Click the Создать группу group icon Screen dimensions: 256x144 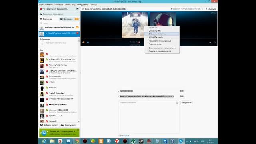[62, 125]
